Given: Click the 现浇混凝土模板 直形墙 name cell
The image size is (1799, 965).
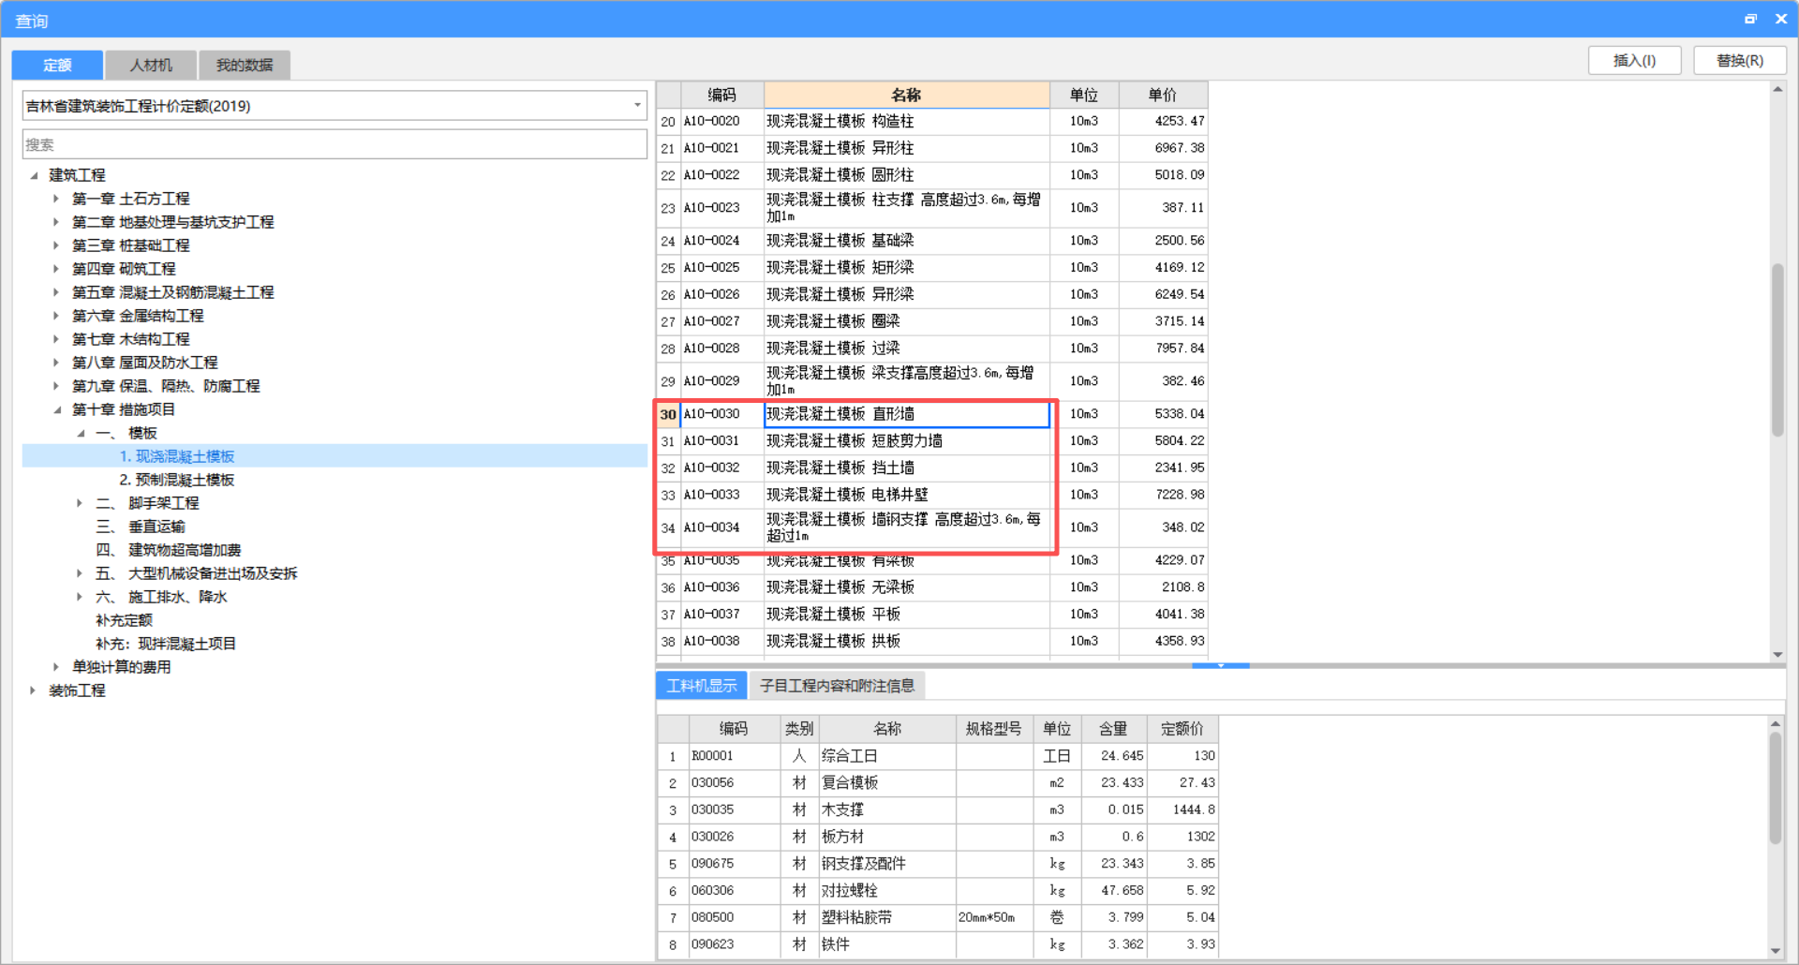Looking at the screenshot, I should (x=906, y=414).
